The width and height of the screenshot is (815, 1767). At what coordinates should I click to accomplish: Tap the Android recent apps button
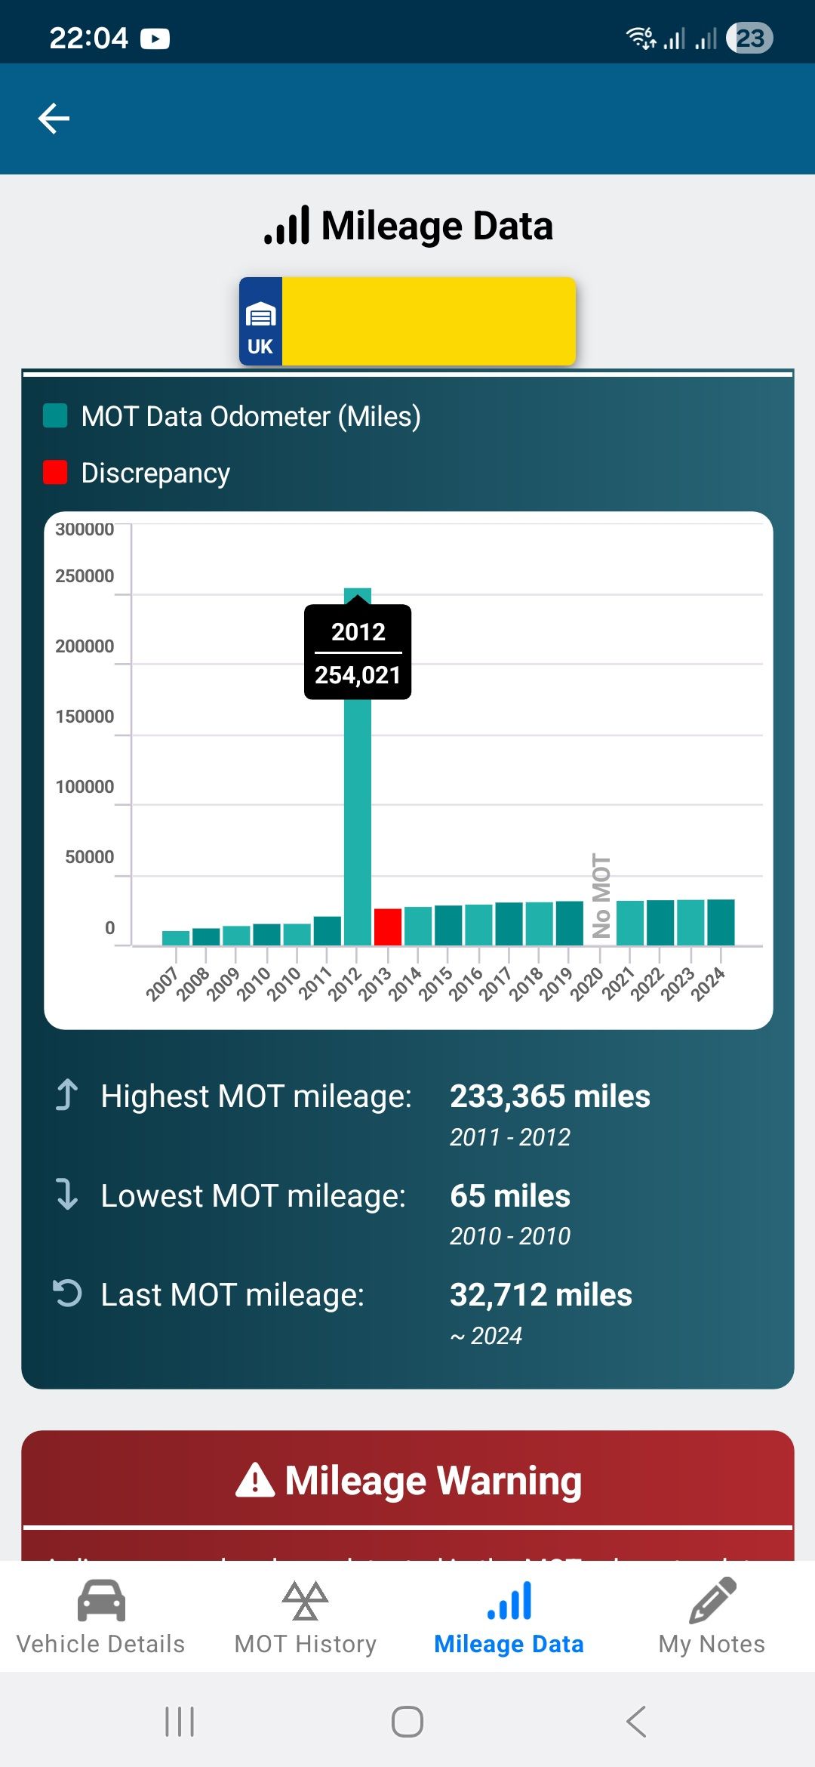click(x=180, y=1722)
